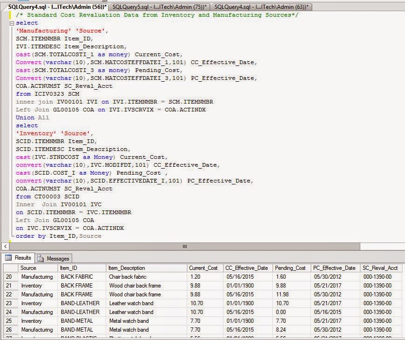
Task: Click the 'Manufacturing' 'Source' string literal line
Action: tap(62, 31)
